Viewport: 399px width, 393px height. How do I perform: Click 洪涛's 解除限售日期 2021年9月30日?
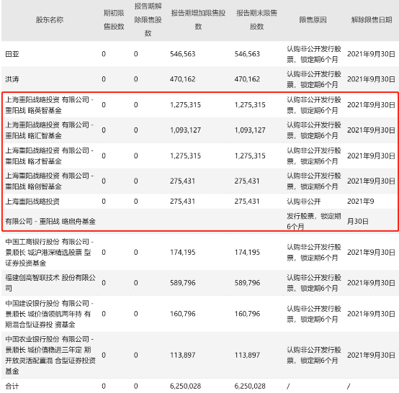point(371,79)
